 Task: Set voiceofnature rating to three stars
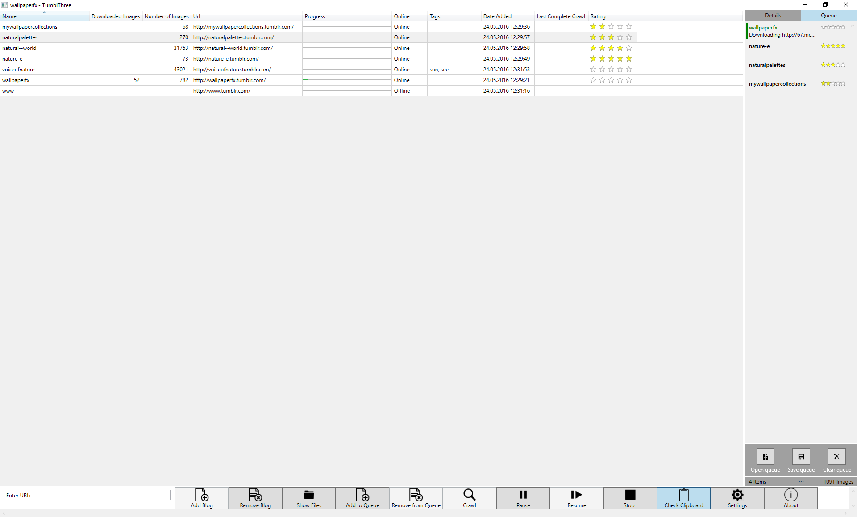pos(611,70)
